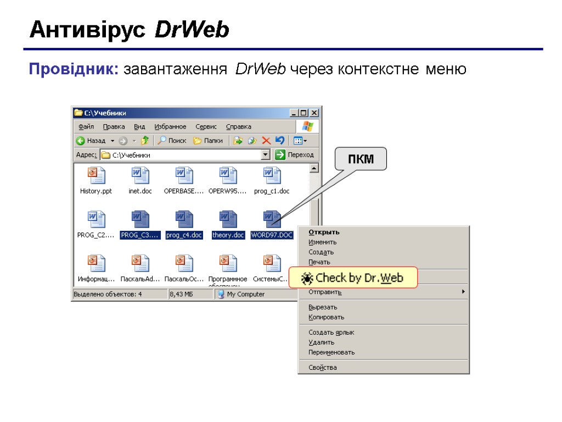Open the address bar dropdown arrow
The height and width of the screenshot is (422, 562).
265,154
